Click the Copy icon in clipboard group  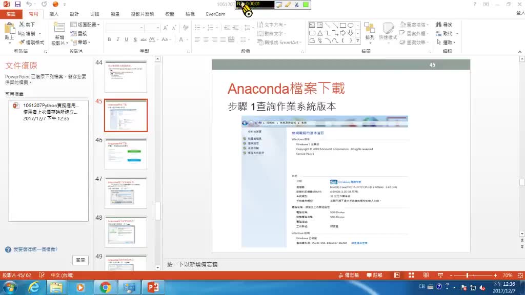point(22,33)
